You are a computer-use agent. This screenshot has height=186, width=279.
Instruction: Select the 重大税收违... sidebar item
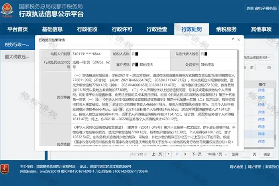pos(17,57)
